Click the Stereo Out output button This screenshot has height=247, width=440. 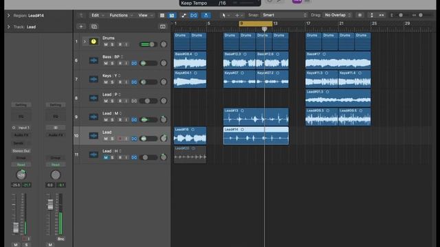[21, 151]
